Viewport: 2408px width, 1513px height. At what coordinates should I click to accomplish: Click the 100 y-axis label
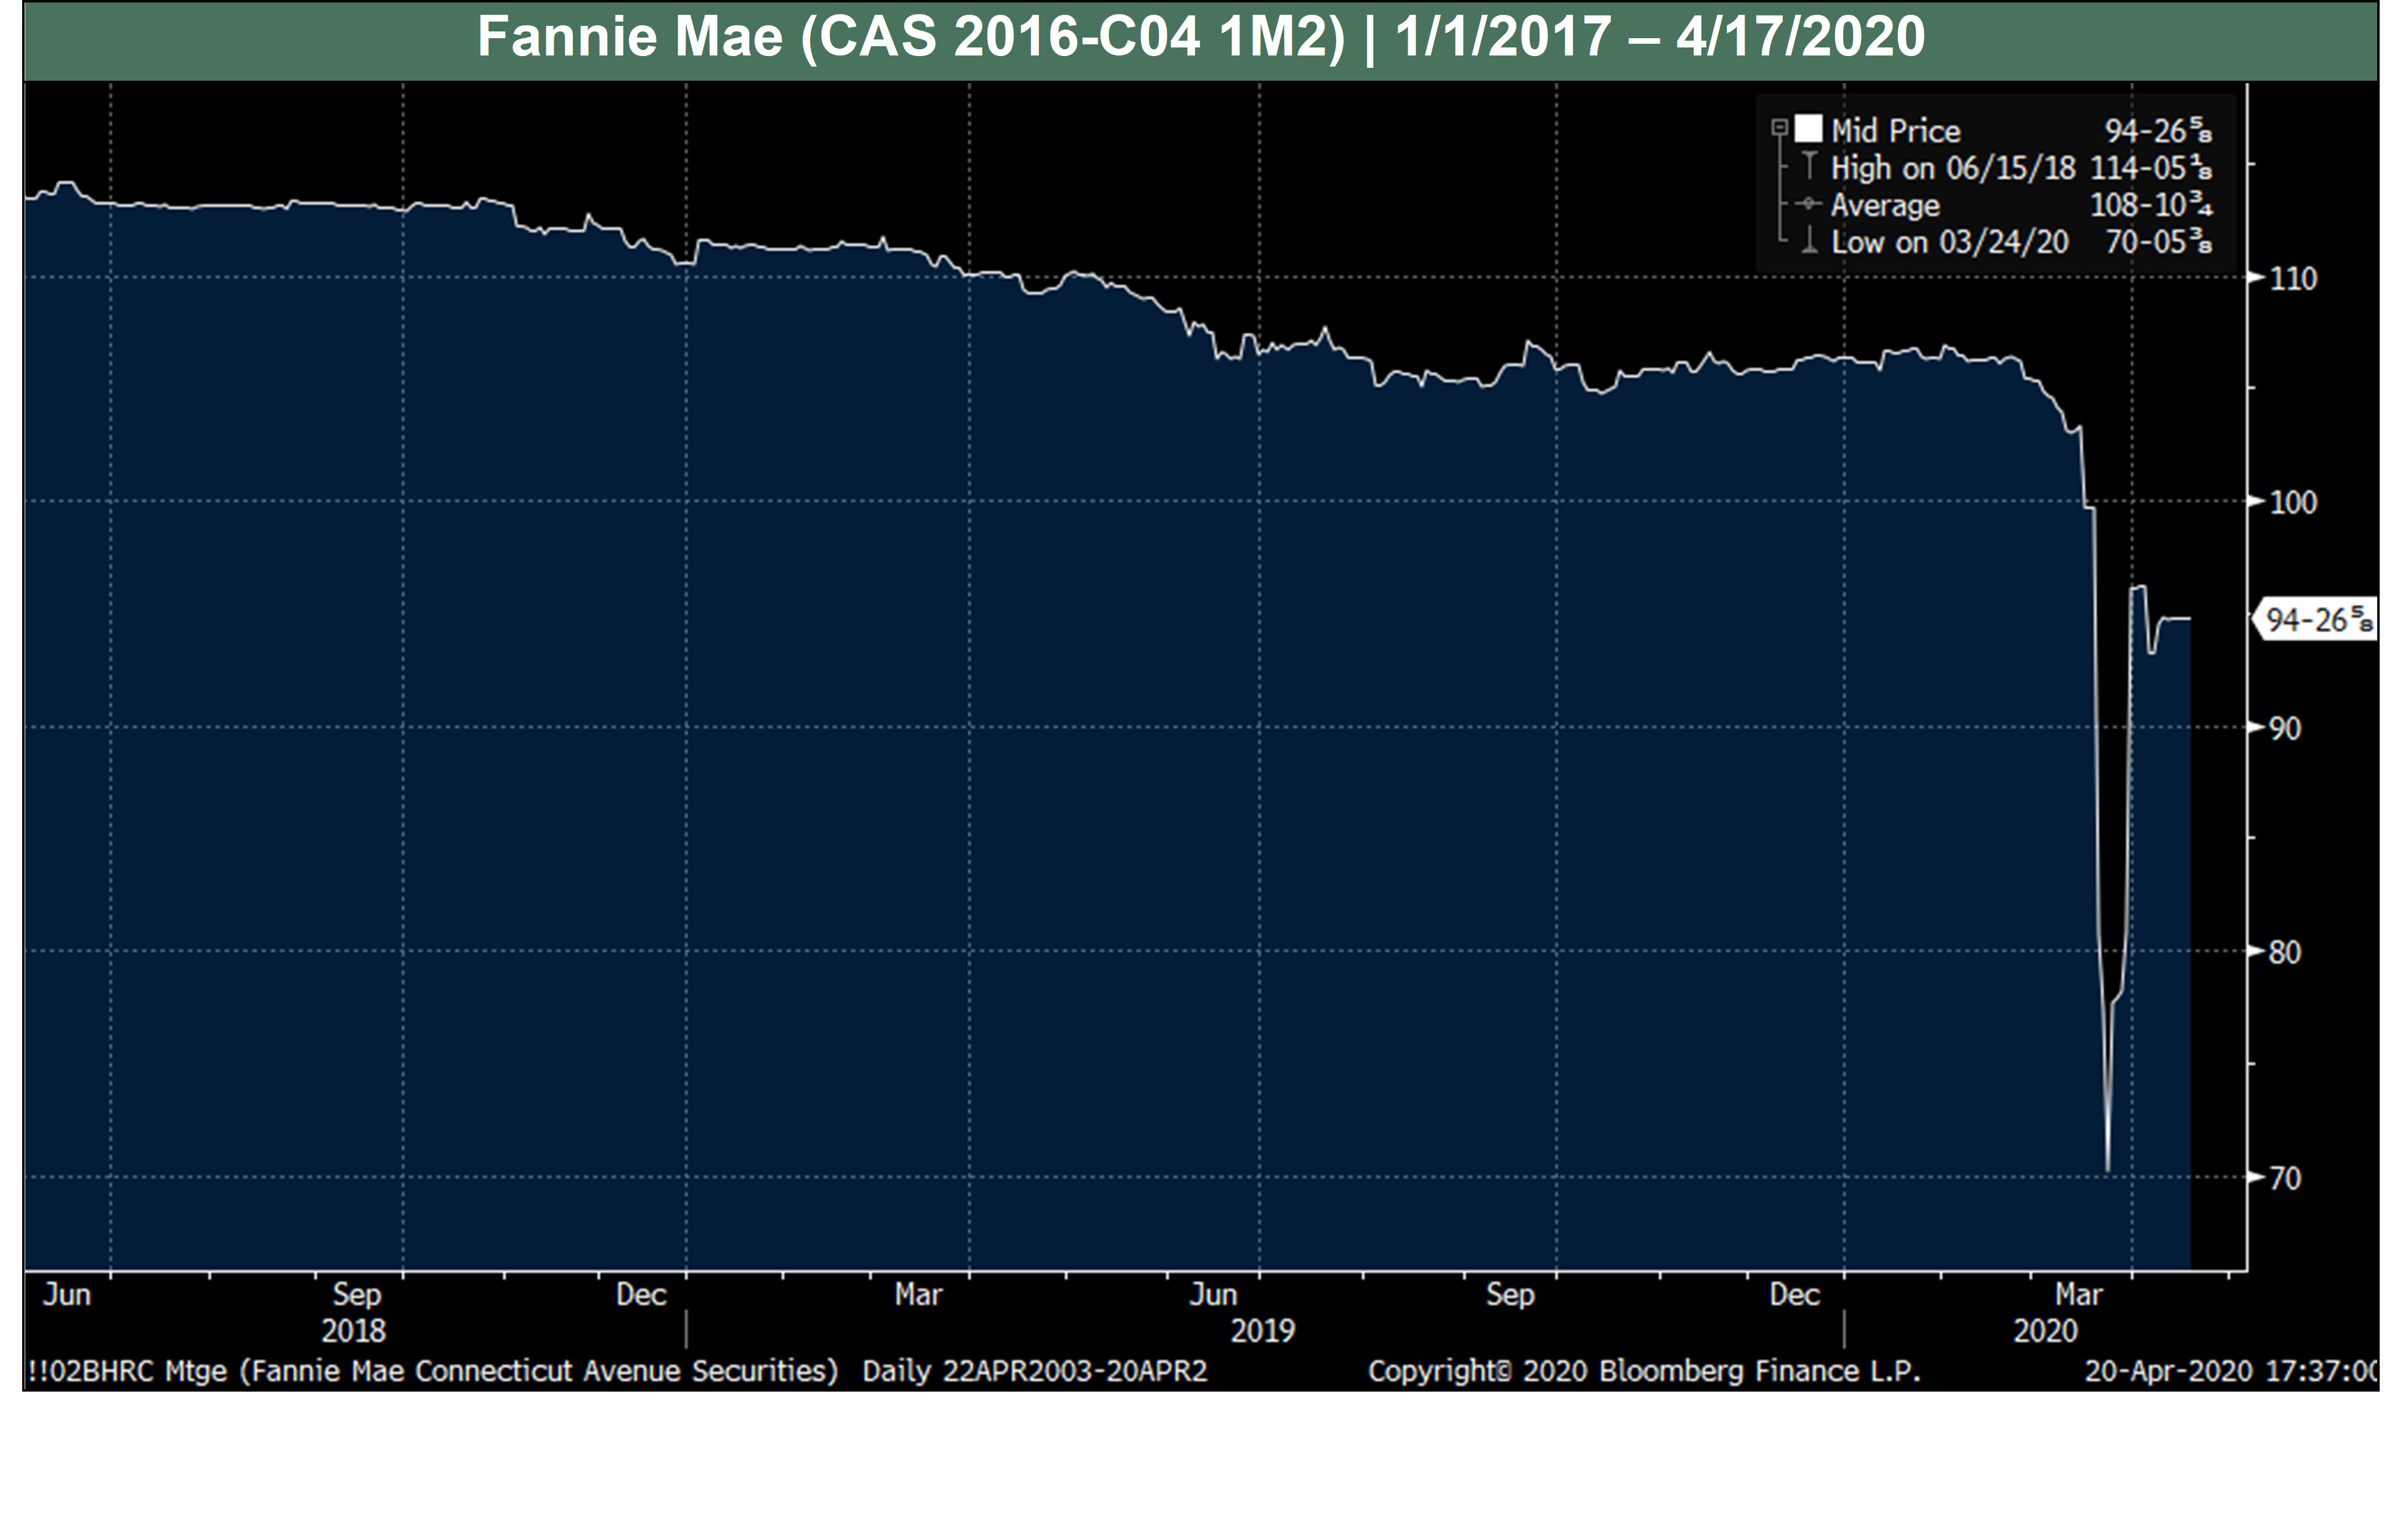pyautogui.click(x=2293, y=501)
